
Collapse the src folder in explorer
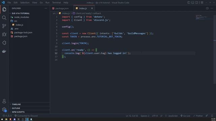point(16,21)
